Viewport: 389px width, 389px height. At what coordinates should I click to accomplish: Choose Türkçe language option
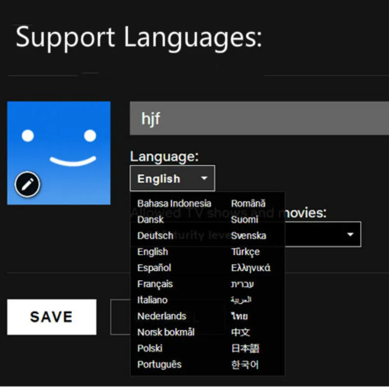pyautogui.click(x=246, y=252)
